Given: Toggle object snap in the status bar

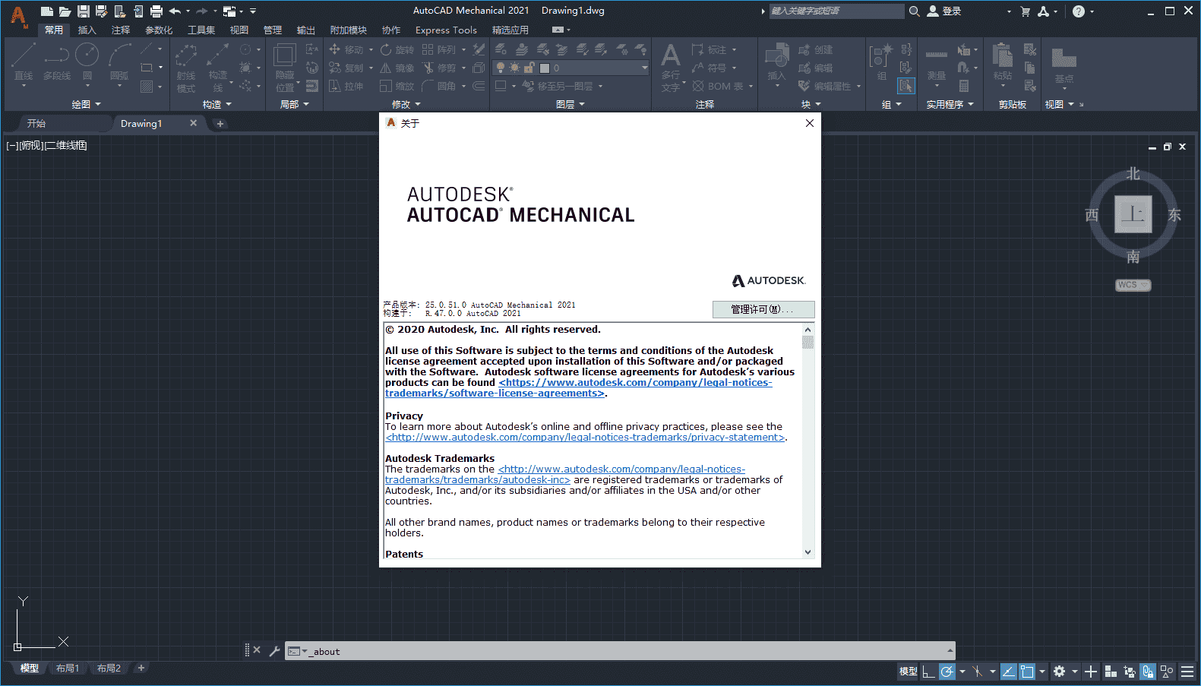Looking at the screenshot, I should [x=1027, y=672].
